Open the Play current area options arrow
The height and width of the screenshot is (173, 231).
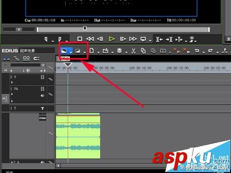pyautogui.click(x=186, y=41)
